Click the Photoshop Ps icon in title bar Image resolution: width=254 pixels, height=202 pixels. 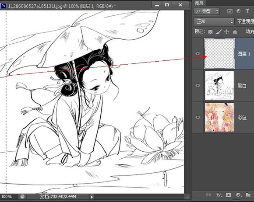pos(3,6)
